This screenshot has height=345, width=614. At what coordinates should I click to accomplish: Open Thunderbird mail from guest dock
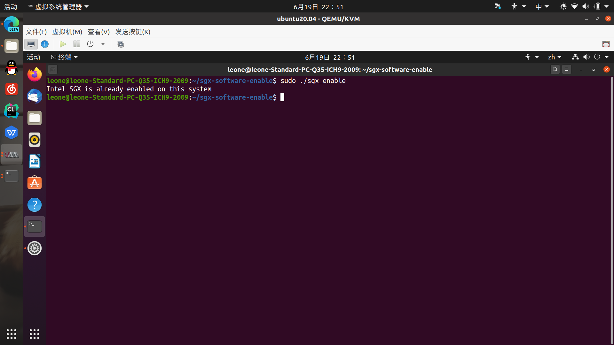click(35, 96)
